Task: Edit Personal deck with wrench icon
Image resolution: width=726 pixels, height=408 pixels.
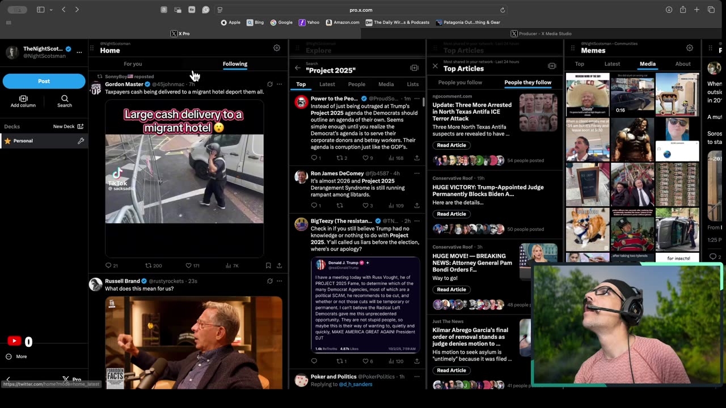Action: pos(81,141)
